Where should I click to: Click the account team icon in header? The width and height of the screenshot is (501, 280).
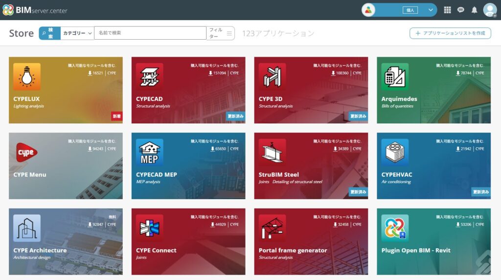tap(368, 10)
